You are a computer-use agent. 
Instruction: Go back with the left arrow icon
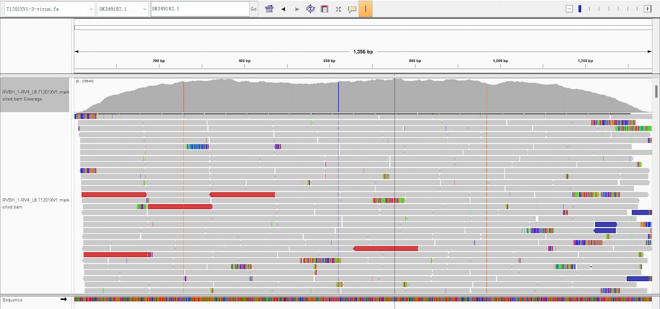click(x=283, y=9)
